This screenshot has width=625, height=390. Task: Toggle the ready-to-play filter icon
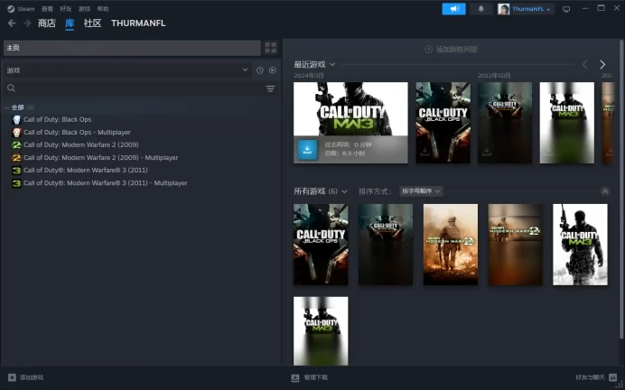[x=272, y=70]
